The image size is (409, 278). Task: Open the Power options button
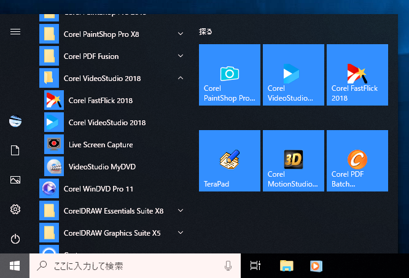click(15, 239)
